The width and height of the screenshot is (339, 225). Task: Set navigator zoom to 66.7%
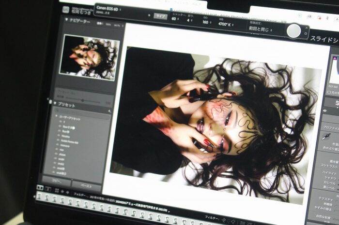[117, 25]
